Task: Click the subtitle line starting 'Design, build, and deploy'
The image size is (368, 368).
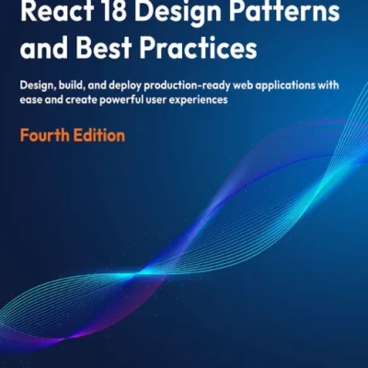Action: (179, 86)
